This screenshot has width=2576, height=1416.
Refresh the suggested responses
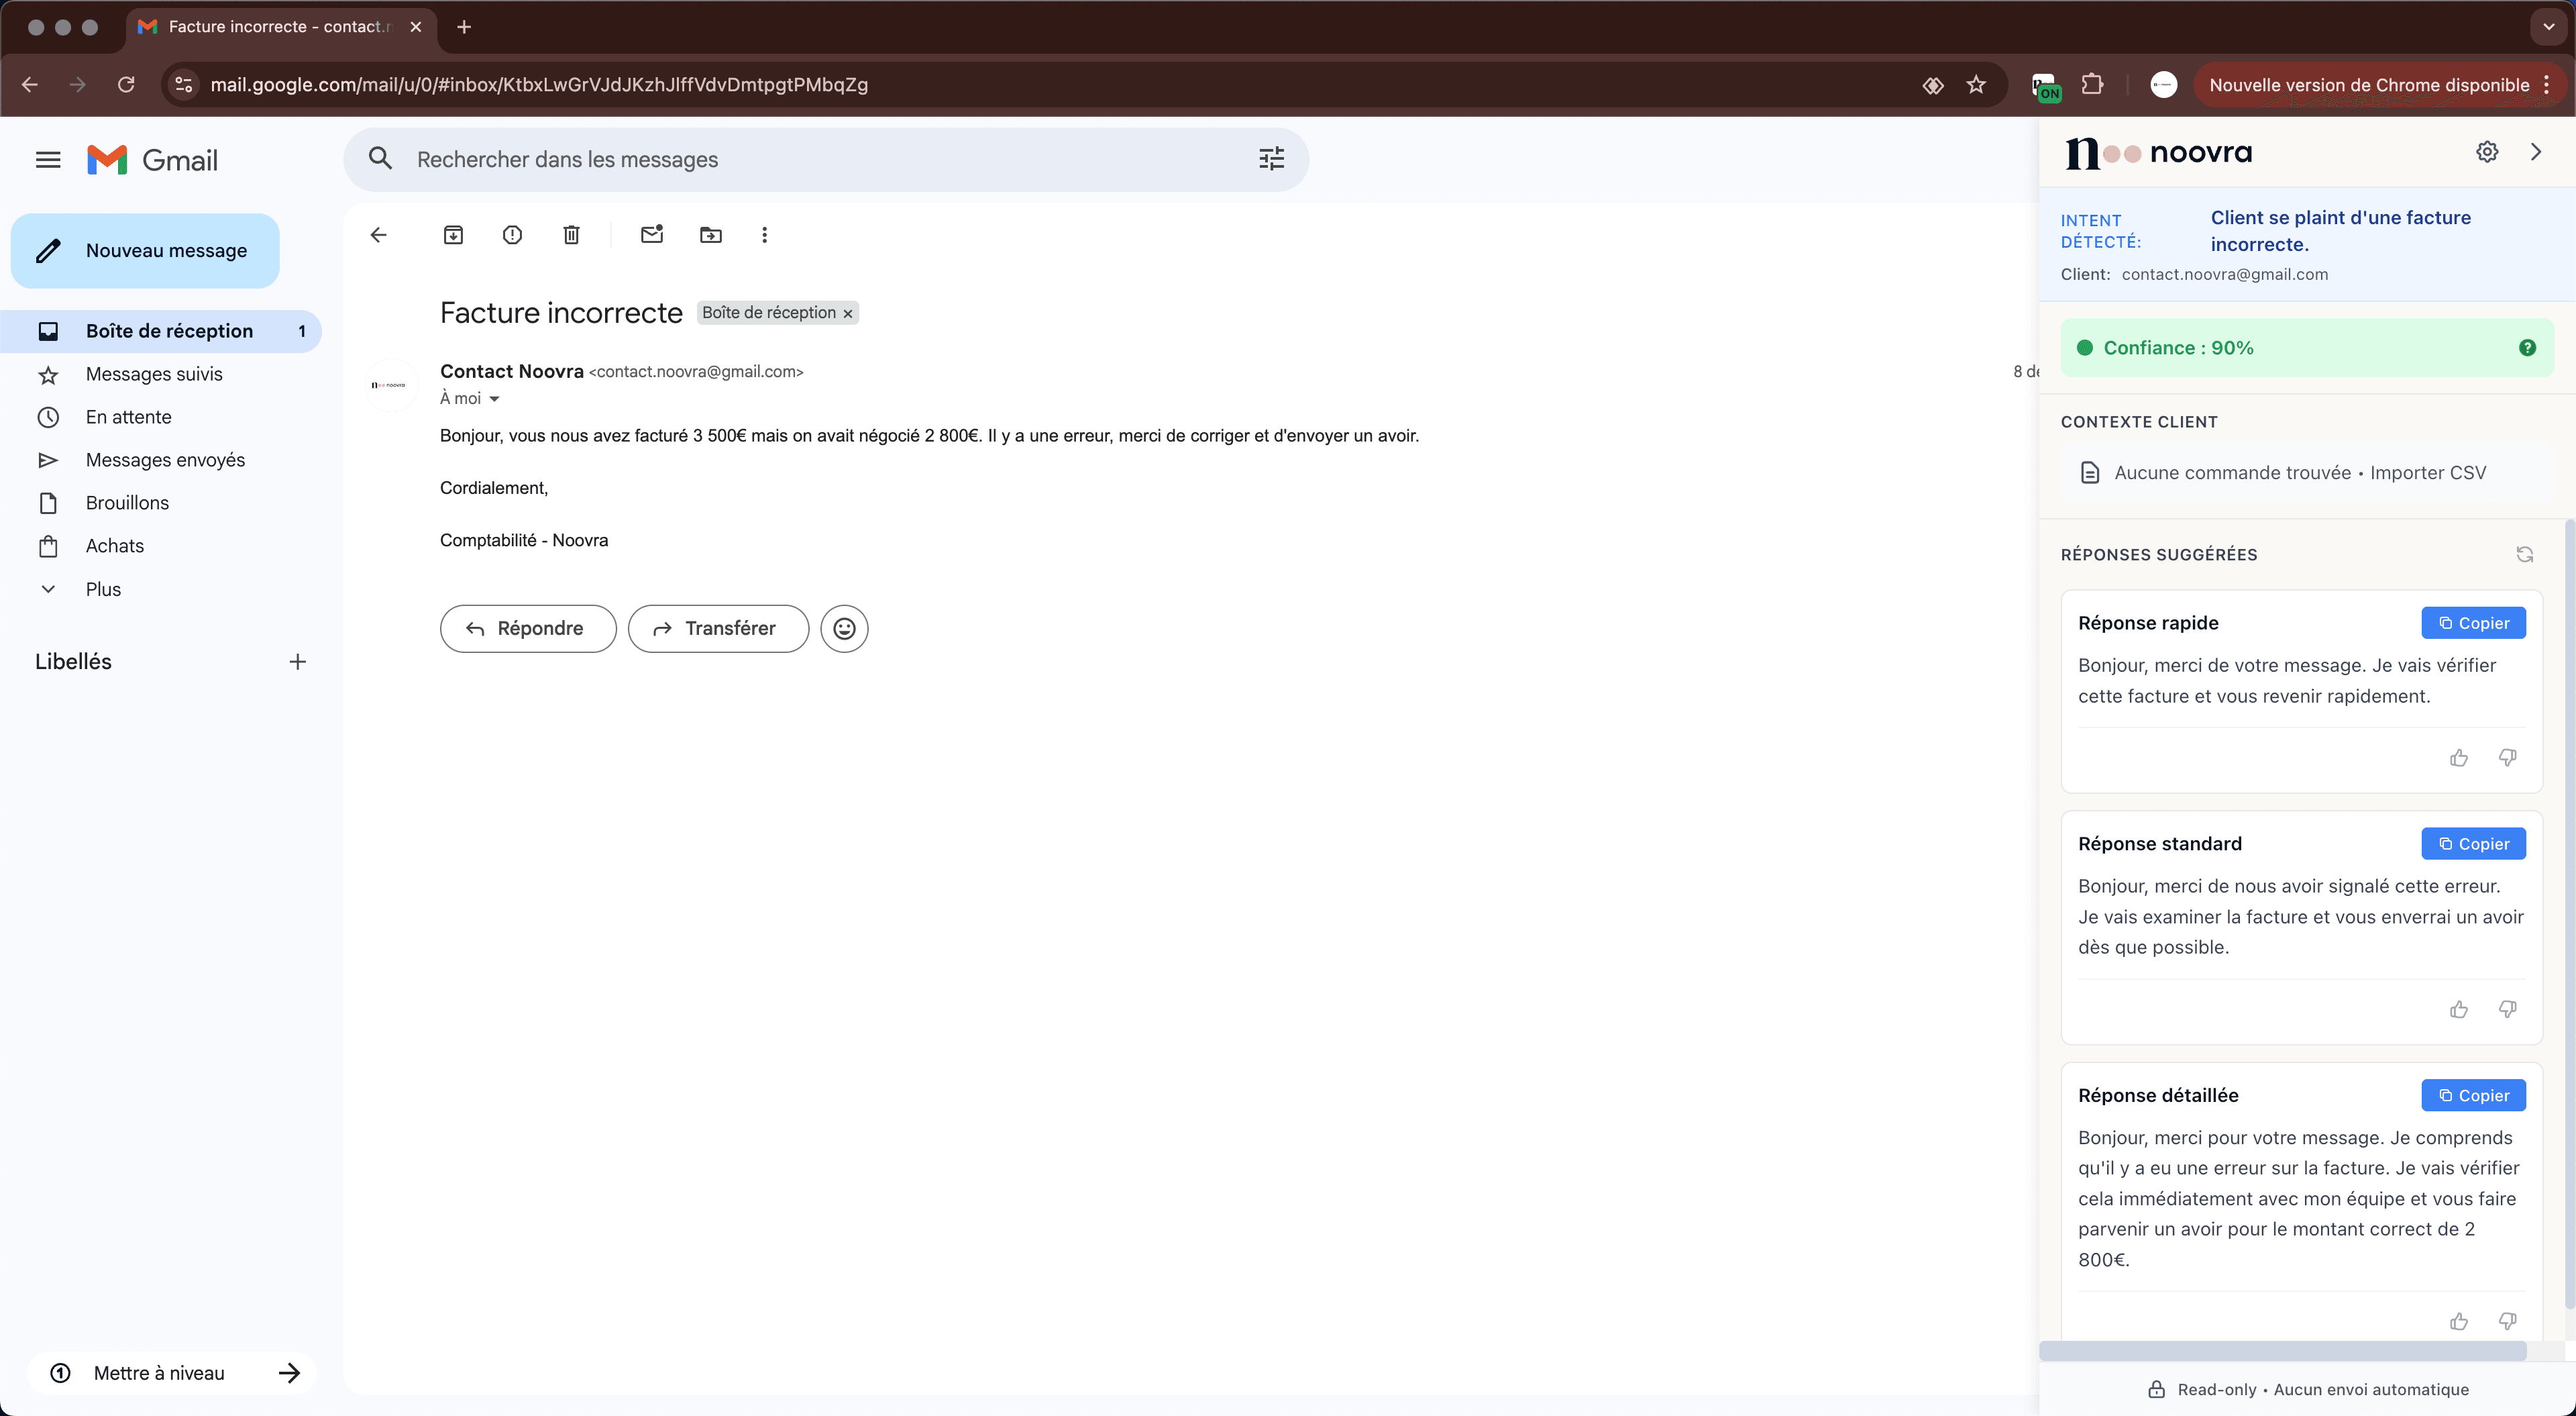tap(2525, 554)
